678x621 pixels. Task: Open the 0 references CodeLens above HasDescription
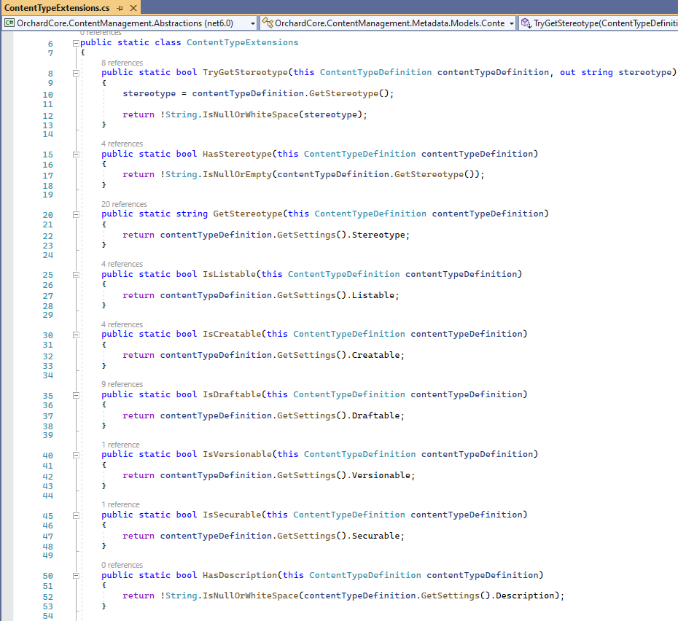[122, 565]
